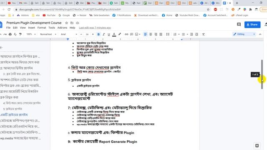The height and width of the screenshot is (150, 267).
Task: Toggle underline formatting
Action: [x=109, y=34]
